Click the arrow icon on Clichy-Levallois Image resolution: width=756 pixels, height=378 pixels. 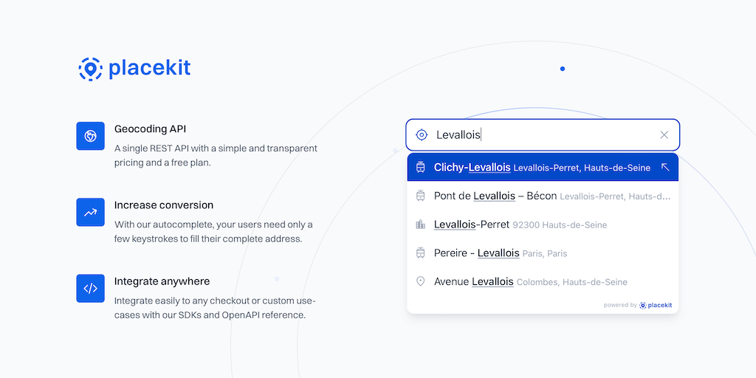coord(664,168)
